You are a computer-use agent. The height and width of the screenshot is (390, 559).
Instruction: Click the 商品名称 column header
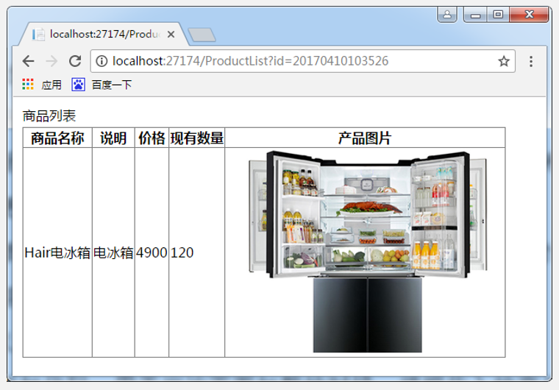pos(57,138)
